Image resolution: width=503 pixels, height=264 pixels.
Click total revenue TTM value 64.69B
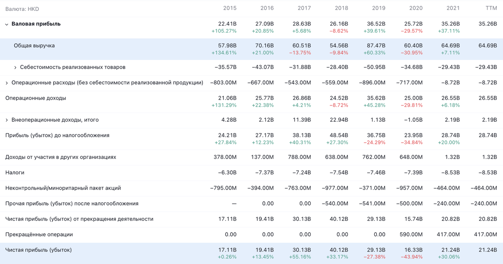click(x=488, y=46)
